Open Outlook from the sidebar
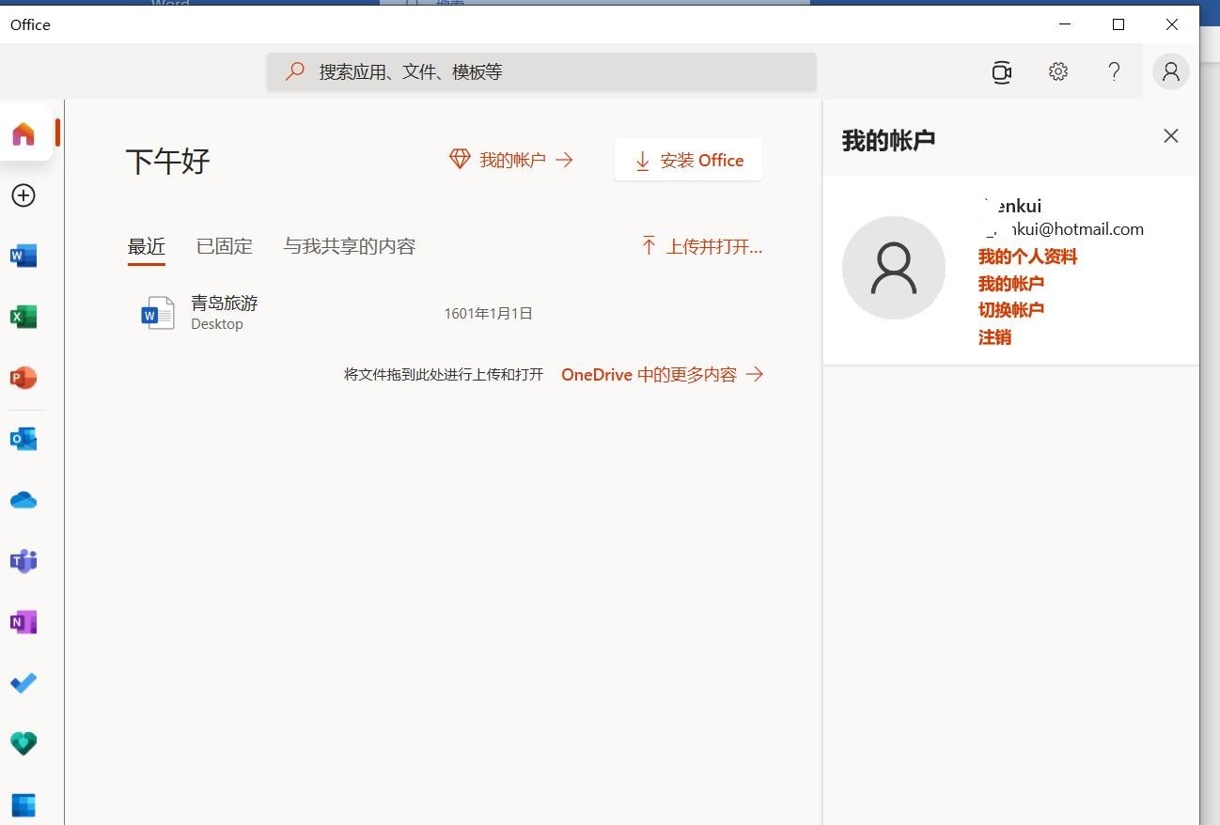 [23, 439]
